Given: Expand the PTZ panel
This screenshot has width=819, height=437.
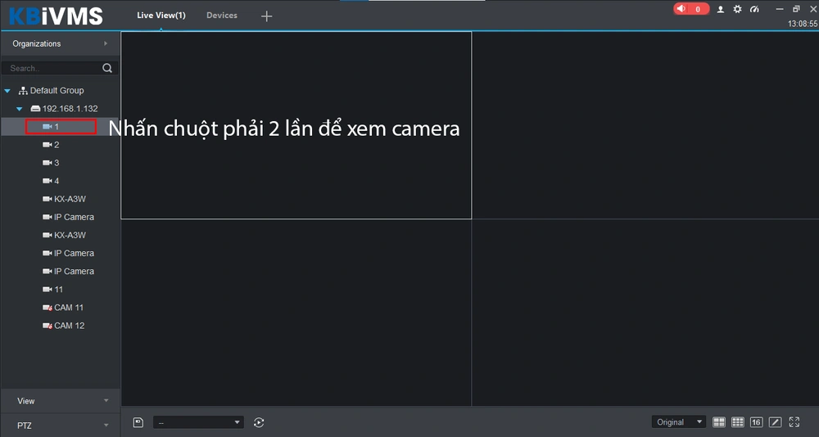Looking at the screenshot, I should pos(61,426).
